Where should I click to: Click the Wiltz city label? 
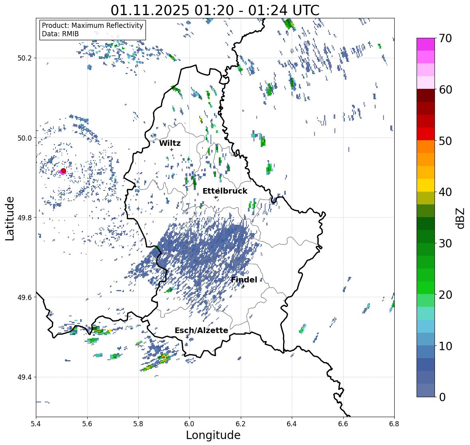pyautogui.click(x=170, y=143)
